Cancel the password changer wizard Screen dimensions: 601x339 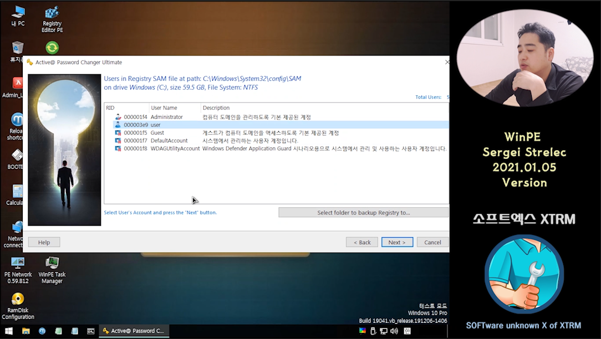click(433, 243)
